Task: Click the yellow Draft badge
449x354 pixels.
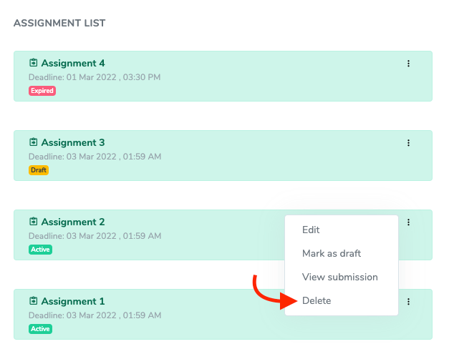Action: pyautogui.click(x=39, y=170)
